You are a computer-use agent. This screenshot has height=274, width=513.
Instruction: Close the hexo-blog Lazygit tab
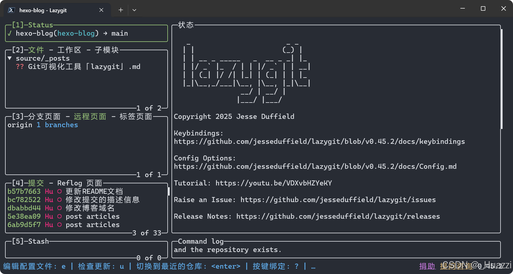(101, 10)
